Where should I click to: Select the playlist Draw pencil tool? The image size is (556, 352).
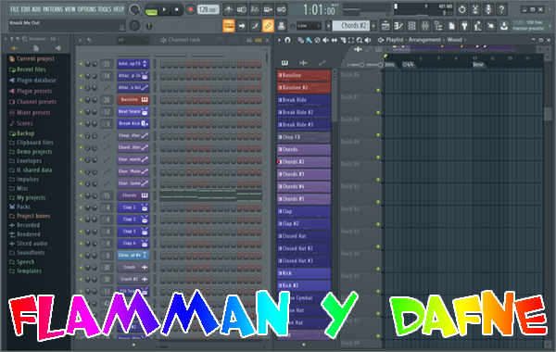(300, 40)
